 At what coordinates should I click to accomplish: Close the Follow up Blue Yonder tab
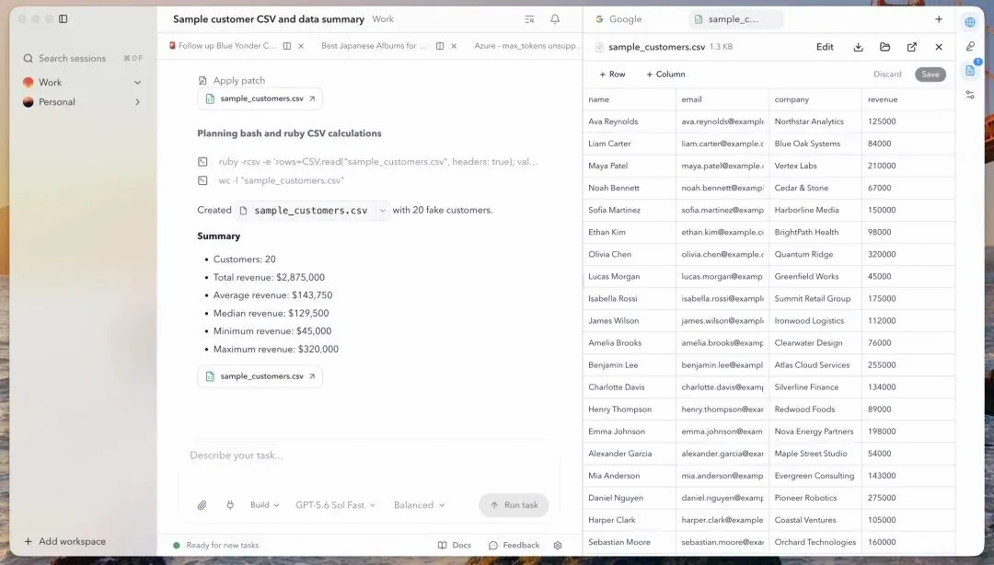click(301, 46)
